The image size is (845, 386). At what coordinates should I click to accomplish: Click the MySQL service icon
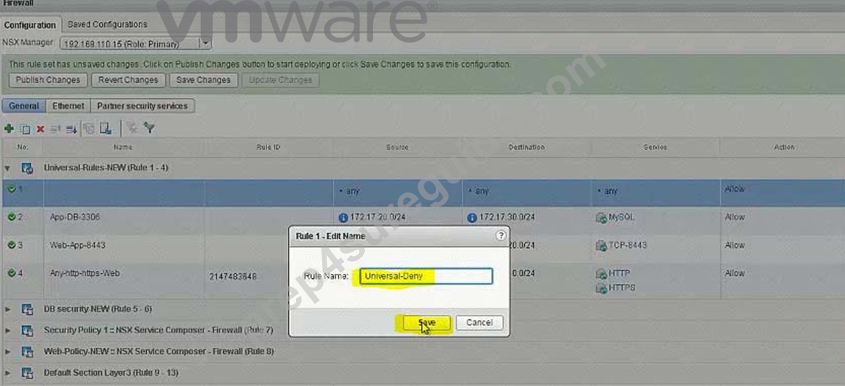point(601,218)
